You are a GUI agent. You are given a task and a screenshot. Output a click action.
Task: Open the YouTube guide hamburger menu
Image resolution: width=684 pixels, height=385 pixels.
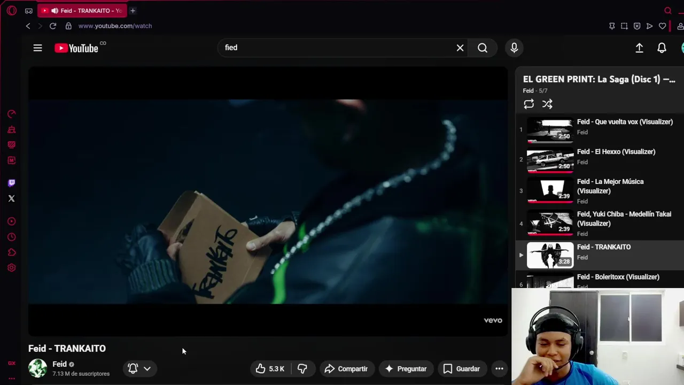pos(37,48)
